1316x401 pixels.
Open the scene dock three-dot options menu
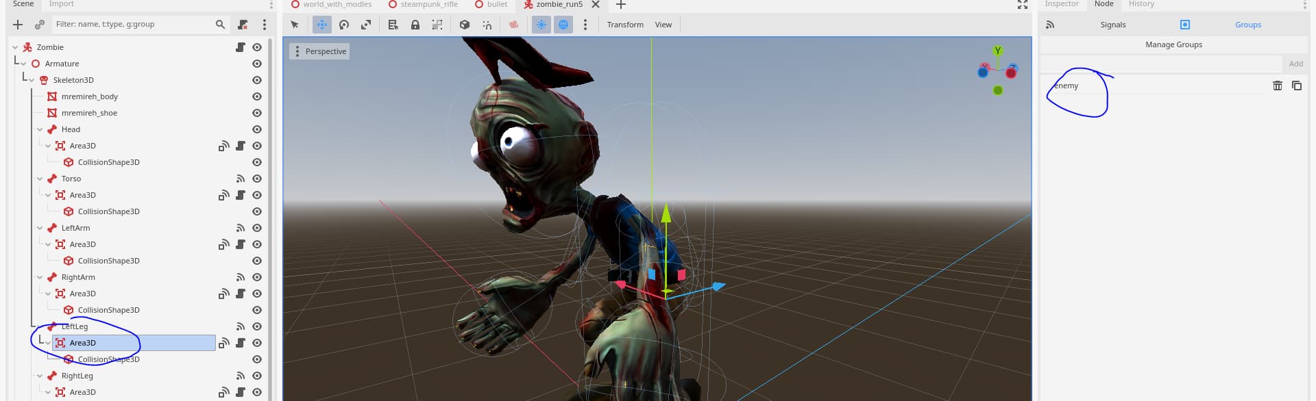click(x=265, y=25)
